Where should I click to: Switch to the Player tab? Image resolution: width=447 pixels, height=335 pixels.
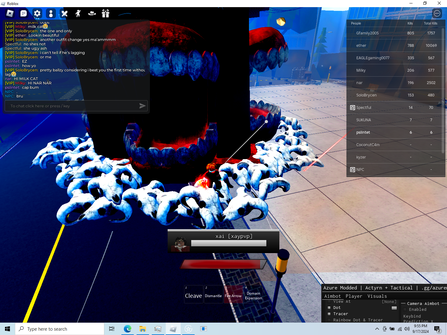[x=354, y=296]
